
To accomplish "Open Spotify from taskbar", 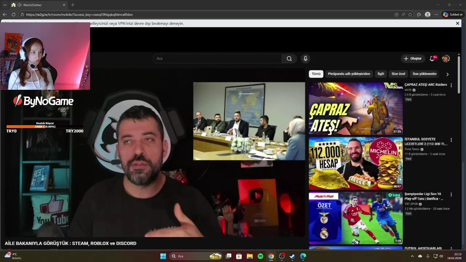I will [260, 256].
